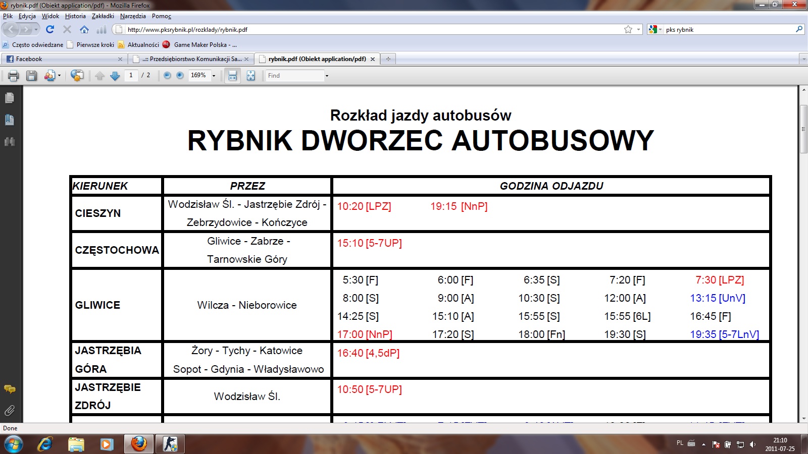The image size is (808, 454).
Task: Zoom in using the plus button
Action: [x=180, y=76]
